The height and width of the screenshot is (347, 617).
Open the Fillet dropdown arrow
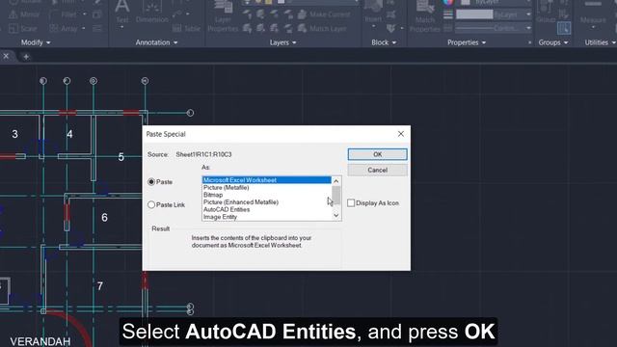click(x=84, y=15)
